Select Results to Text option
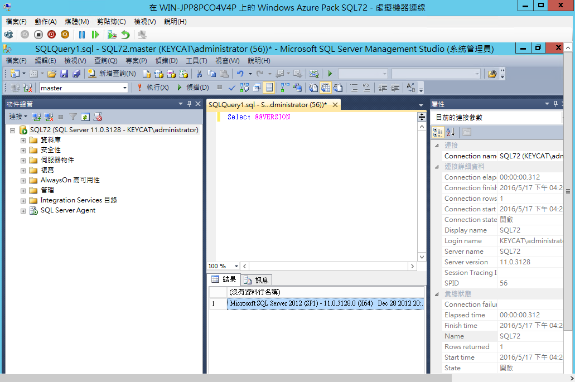575x382 pixels. pos(313,88)
